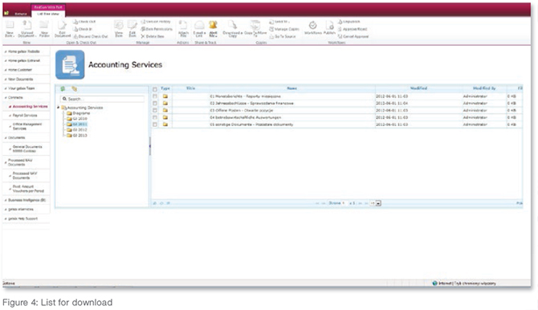The image size is (538, 310).
Task: Open Office Management Services in the left navigation
Action: [27, 126]
